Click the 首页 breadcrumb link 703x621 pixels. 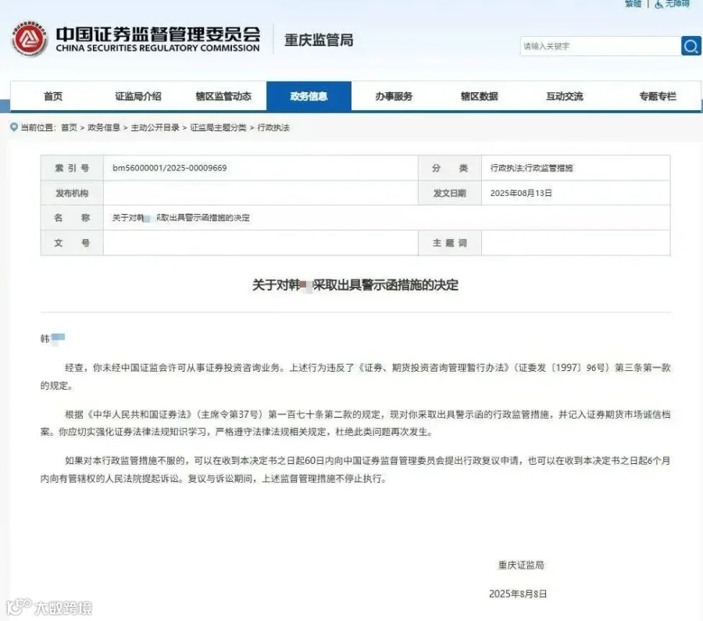(x=69, y=128)
